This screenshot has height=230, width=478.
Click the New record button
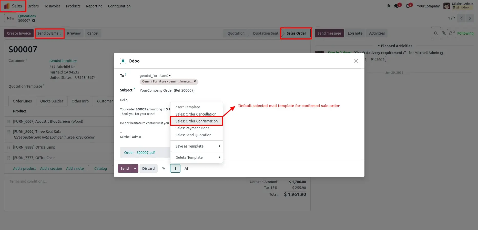point(11,18)
